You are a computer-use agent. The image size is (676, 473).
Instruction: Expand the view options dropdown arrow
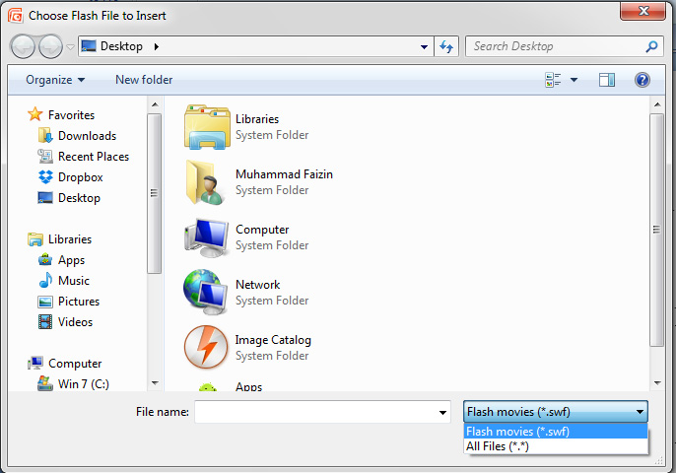coord(574,80)
